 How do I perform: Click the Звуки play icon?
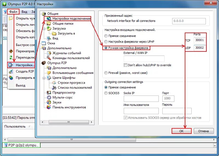pos(49,102)
